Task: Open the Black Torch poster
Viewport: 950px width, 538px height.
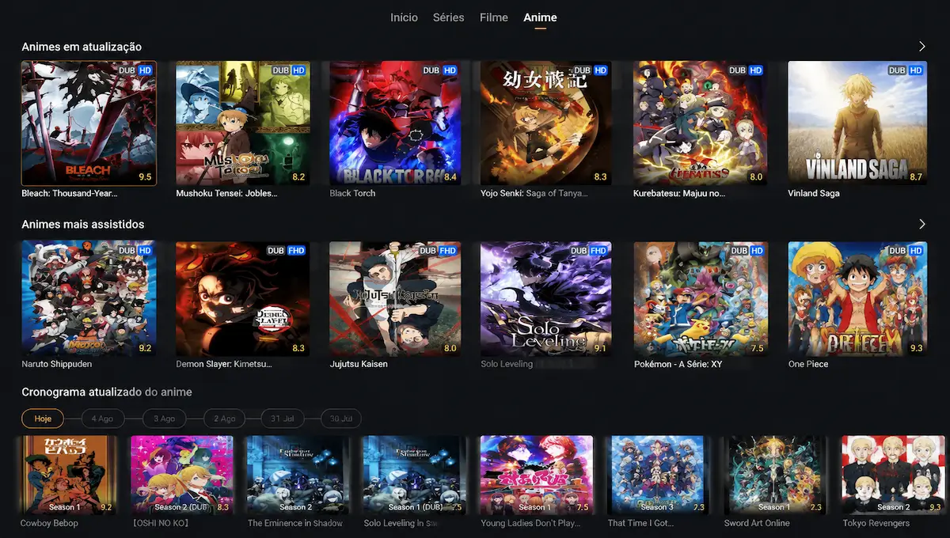Action: click(395, 123)
